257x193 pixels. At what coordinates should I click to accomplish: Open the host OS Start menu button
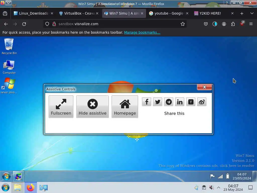click(6, 187)
